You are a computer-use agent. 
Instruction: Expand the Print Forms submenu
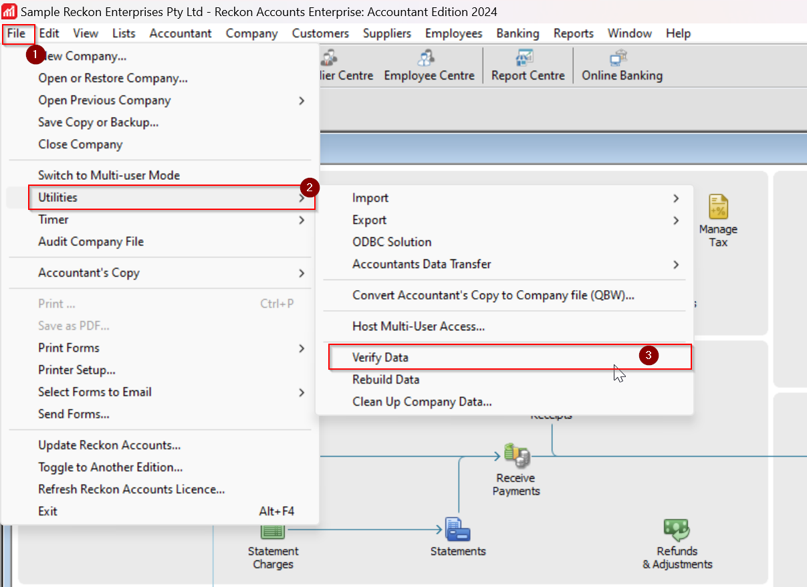[160, 348]
